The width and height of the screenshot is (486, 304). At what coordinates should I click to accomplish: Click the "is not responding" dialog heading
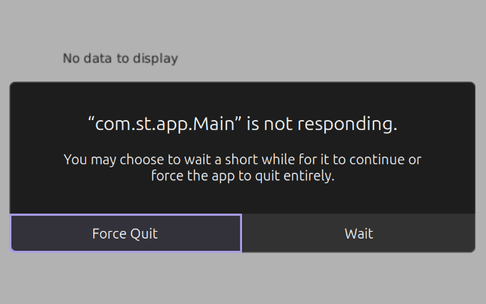point(242,124)
